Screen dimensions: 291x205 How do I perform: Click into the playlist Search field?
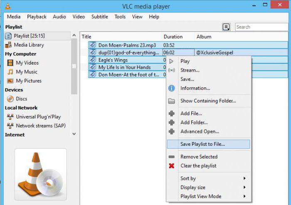(x=261, y=27)
